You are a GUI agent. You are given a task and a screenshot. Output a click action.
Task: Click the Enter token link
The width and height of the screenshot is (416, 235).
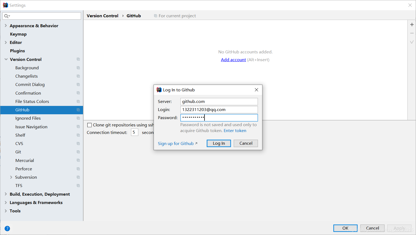pos(235,131)
